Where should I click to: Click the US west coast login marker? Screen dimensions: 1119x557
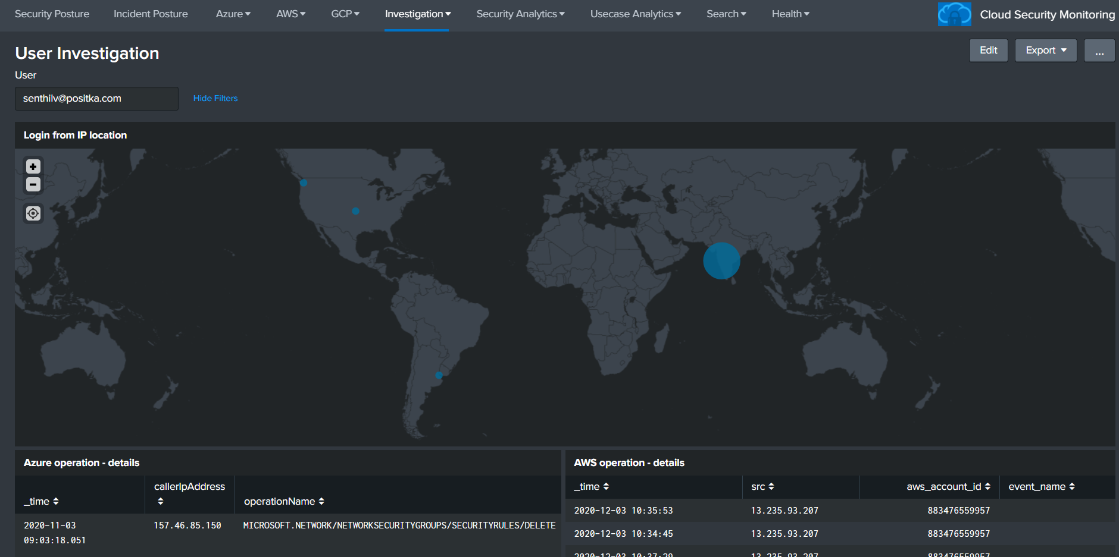304,183
